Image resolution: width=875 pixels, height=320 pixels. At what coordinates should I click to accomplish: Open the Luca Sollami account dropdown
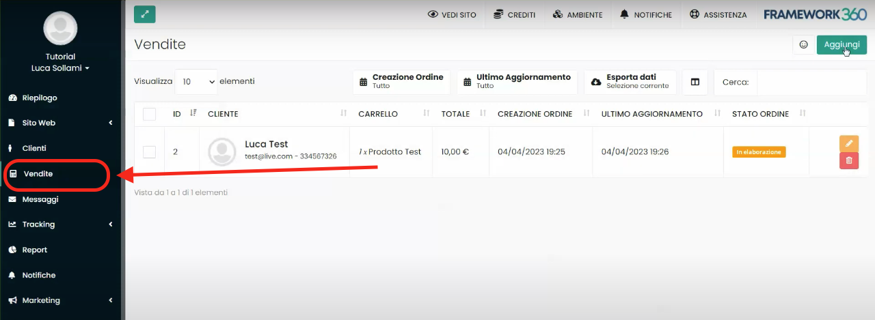[60, 68]
